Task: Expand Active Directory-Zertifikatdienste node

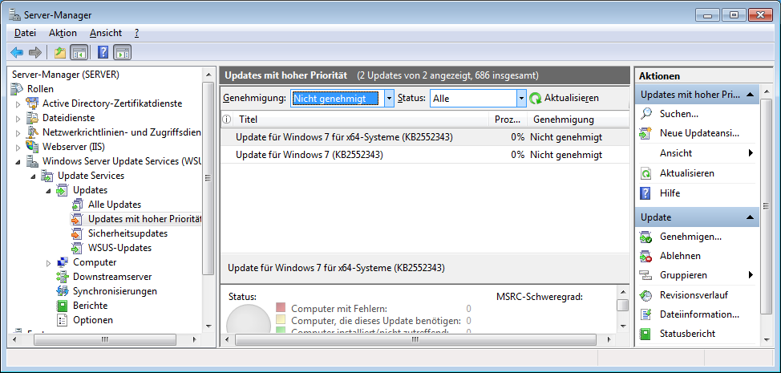Action: [x=18, y=103]
